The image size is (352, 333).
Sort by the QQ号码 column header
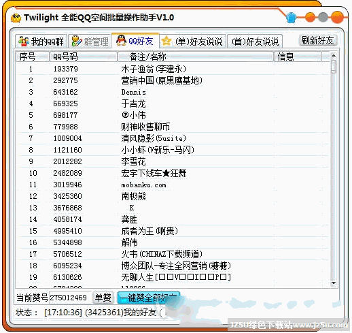[x=83, y=57]
